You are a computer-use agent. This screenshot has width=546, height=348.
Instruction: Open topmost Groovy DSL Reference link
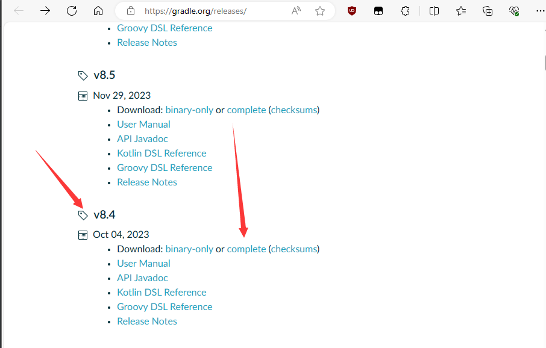[x=165, y=28]
